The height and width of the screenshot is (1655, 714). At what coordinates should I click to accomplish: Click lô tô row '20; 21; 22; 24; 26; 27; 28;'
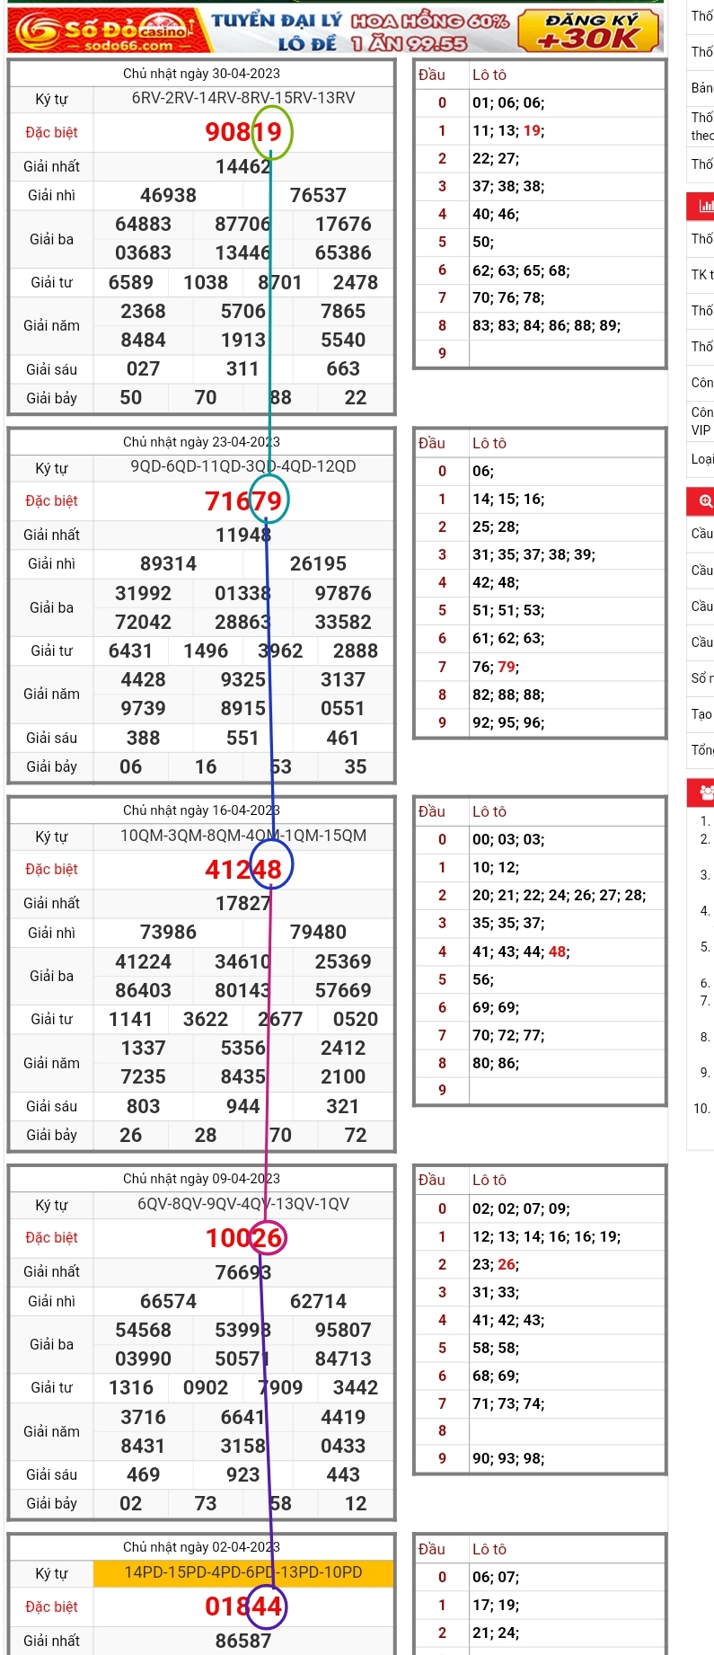pos(560,895)
